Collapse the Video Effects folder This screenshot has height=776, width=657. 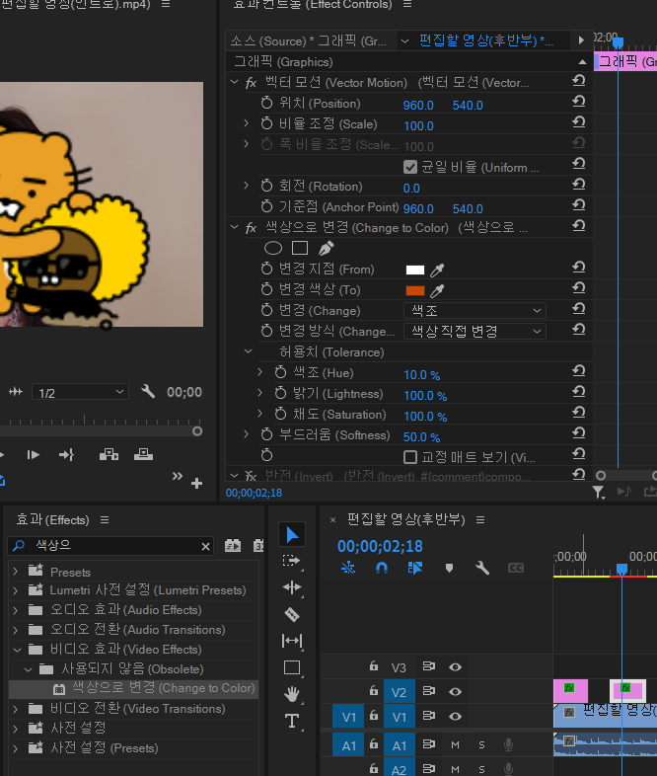pos(18,650)
